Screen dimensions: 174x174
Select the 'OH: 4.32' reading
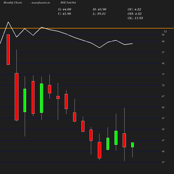(135, 14)
